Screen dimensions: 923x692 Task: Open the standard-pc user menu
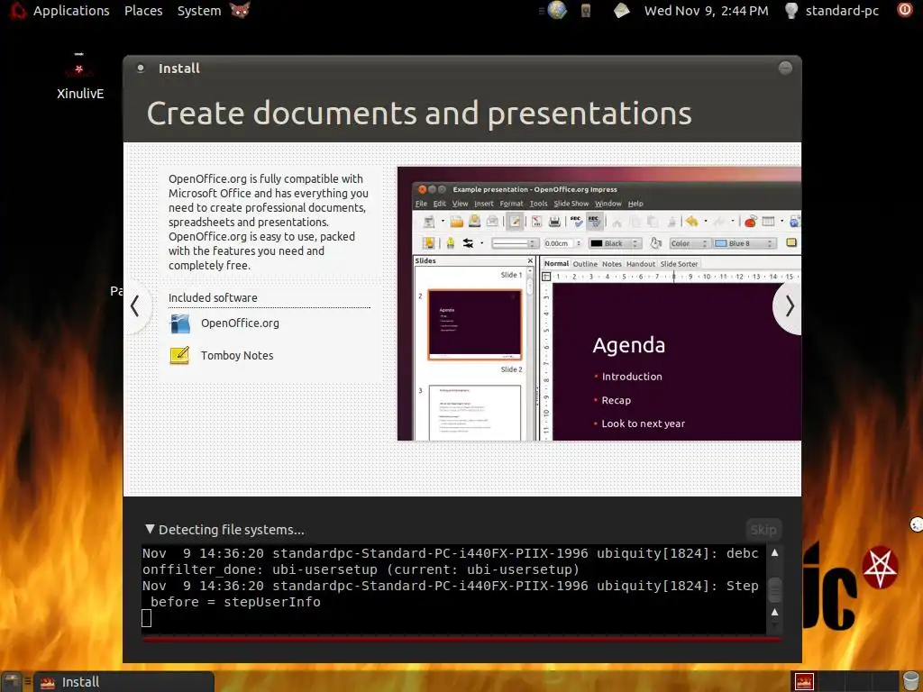pyautogui.click(x=842, y=11)
